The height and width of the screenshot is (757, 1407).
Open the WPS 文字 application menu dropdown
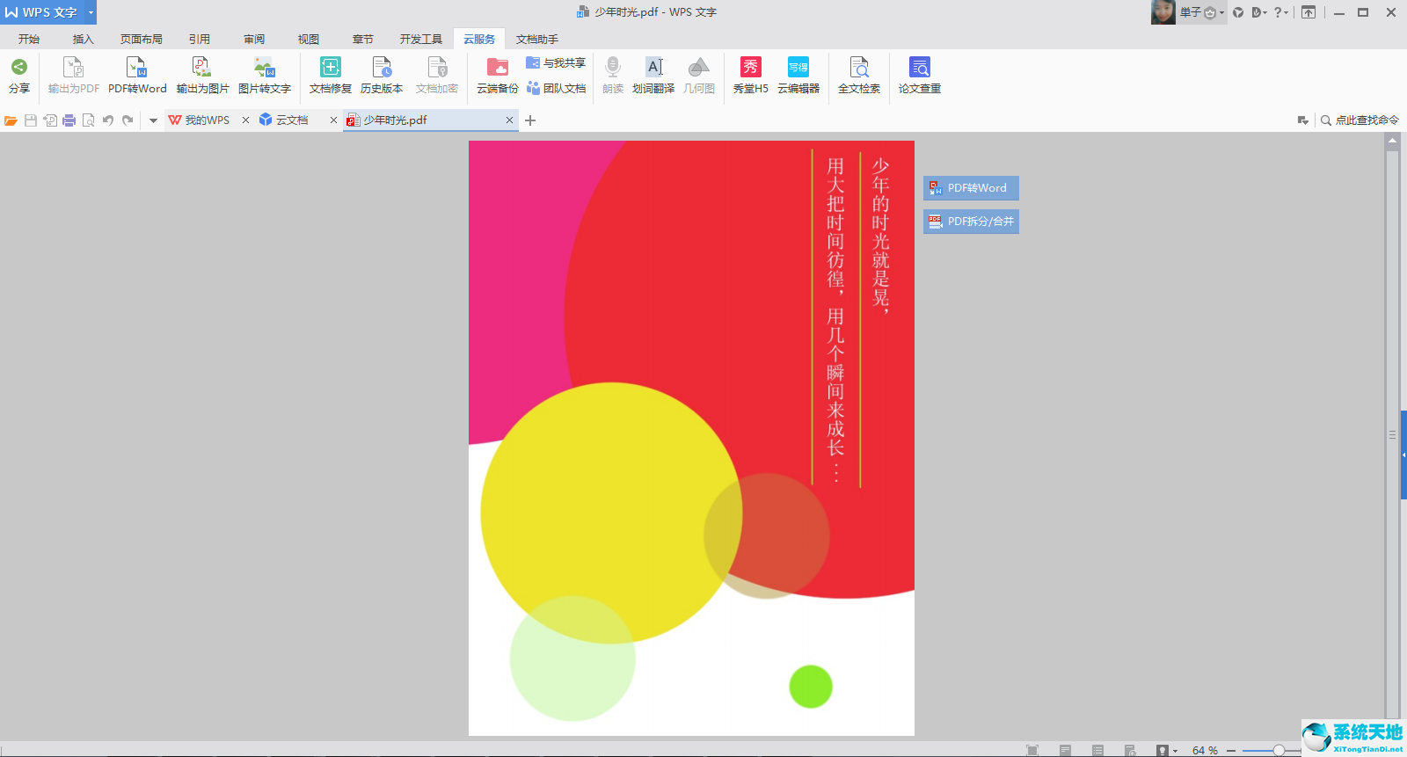[x=91, y=12]
